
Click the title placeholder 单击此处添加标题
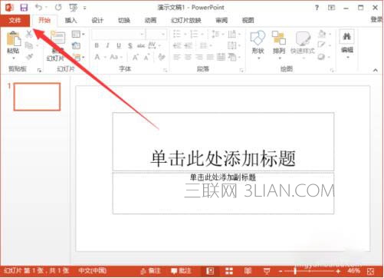223,158
